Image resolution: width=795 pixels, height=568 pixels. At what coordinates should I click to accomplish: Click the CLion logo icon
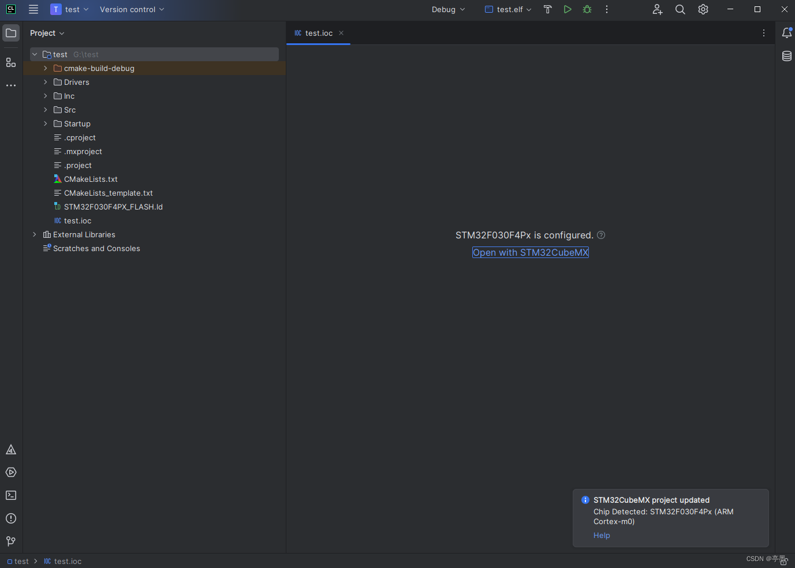(x=11, y=9)
